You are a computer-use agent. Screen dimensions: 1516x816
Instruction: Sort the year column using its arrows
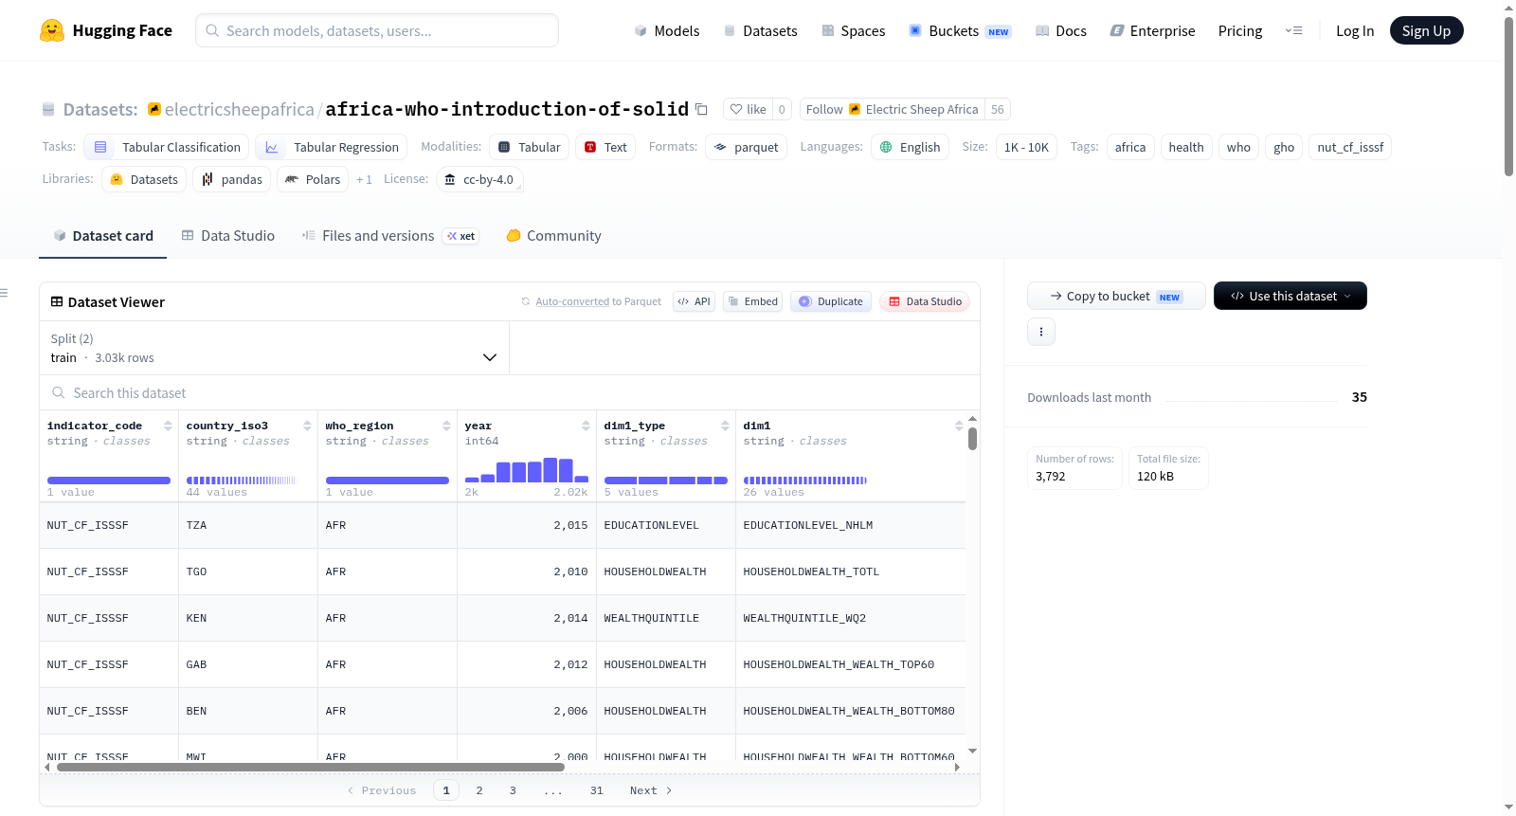coord(586,426)
